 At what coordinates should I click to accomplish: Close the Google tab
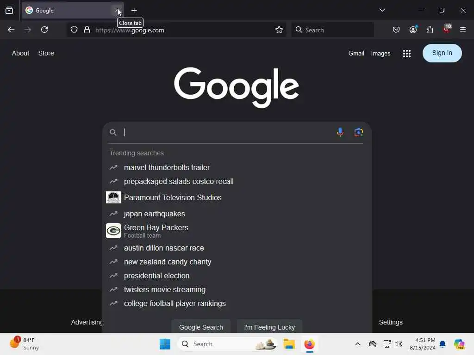click(x=117, y=11)
